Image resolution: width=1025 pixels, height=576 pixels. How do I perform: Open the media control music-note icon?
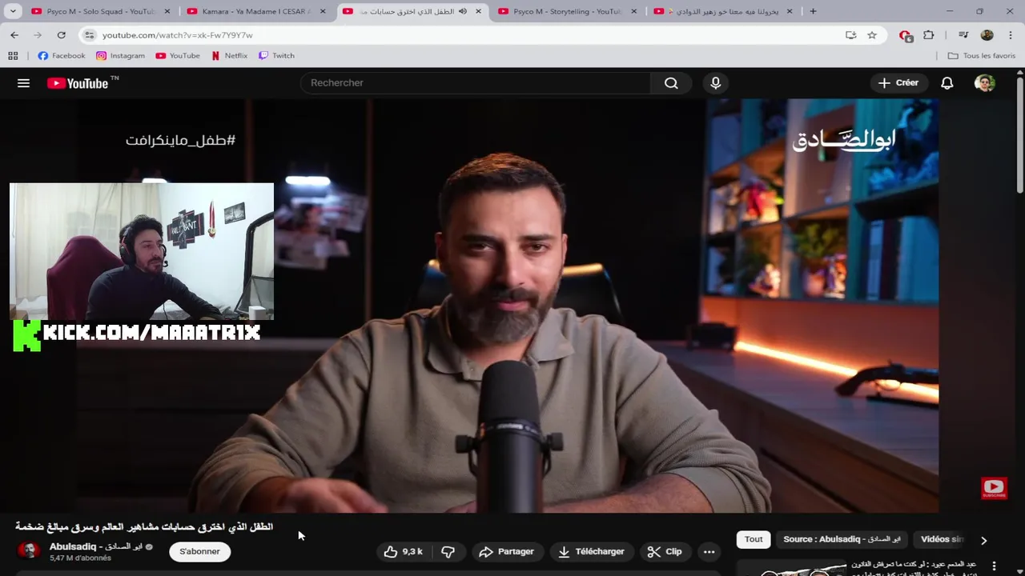[963, 35]
